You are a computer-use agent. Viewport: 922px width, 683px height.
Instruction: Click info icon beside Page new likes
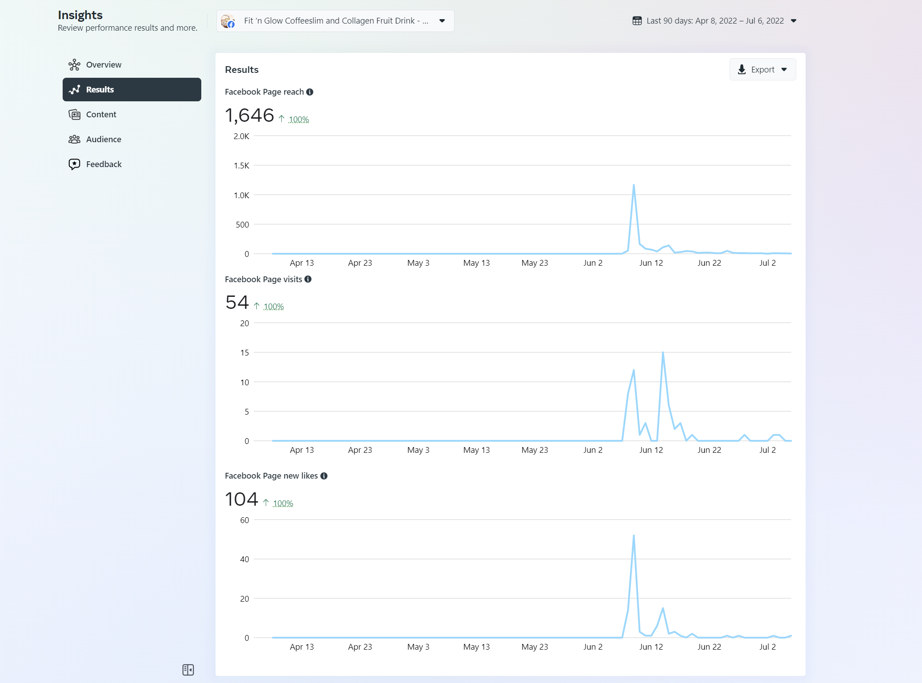[x=324, y=476]
